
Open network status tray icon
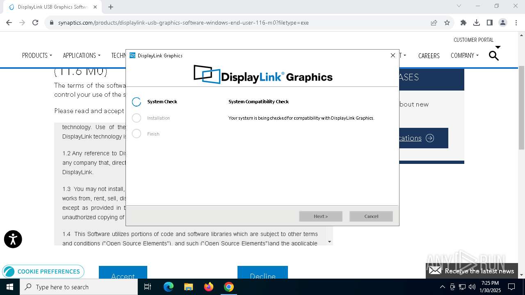click(462, 287)
